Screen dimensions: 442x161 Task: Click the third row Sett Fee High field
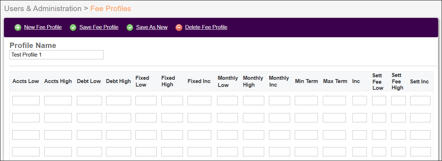tap(399, 135)
